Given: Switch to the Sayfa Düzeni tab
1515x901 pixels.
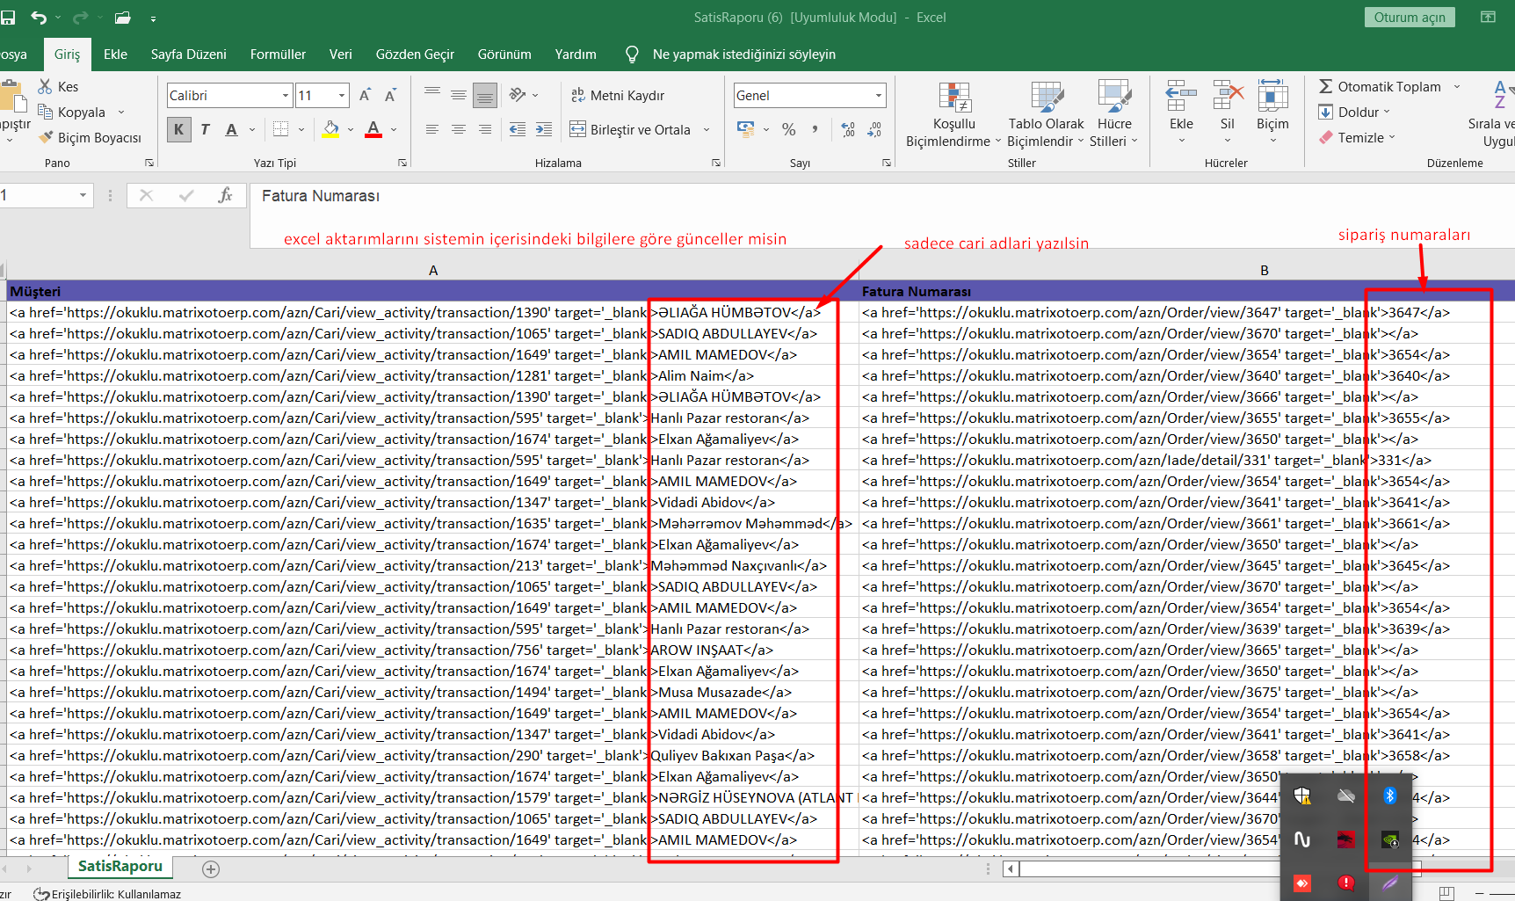Looking at the screenshot, I should [x=188, y=54].
